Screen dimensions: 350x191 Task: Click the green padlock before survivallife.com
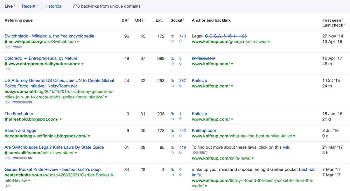6,153
